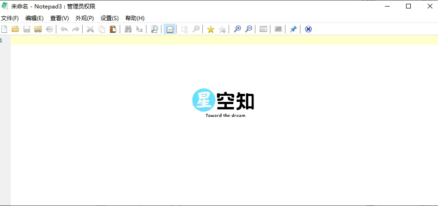
Task: Place cursor in the highlighted first line
Action: (224, 40)
